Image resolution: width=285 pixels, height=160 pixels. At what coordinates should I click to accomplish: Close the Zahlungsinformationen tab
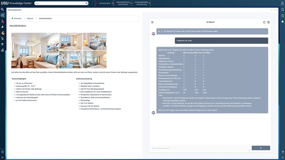(x=131, y=3)
